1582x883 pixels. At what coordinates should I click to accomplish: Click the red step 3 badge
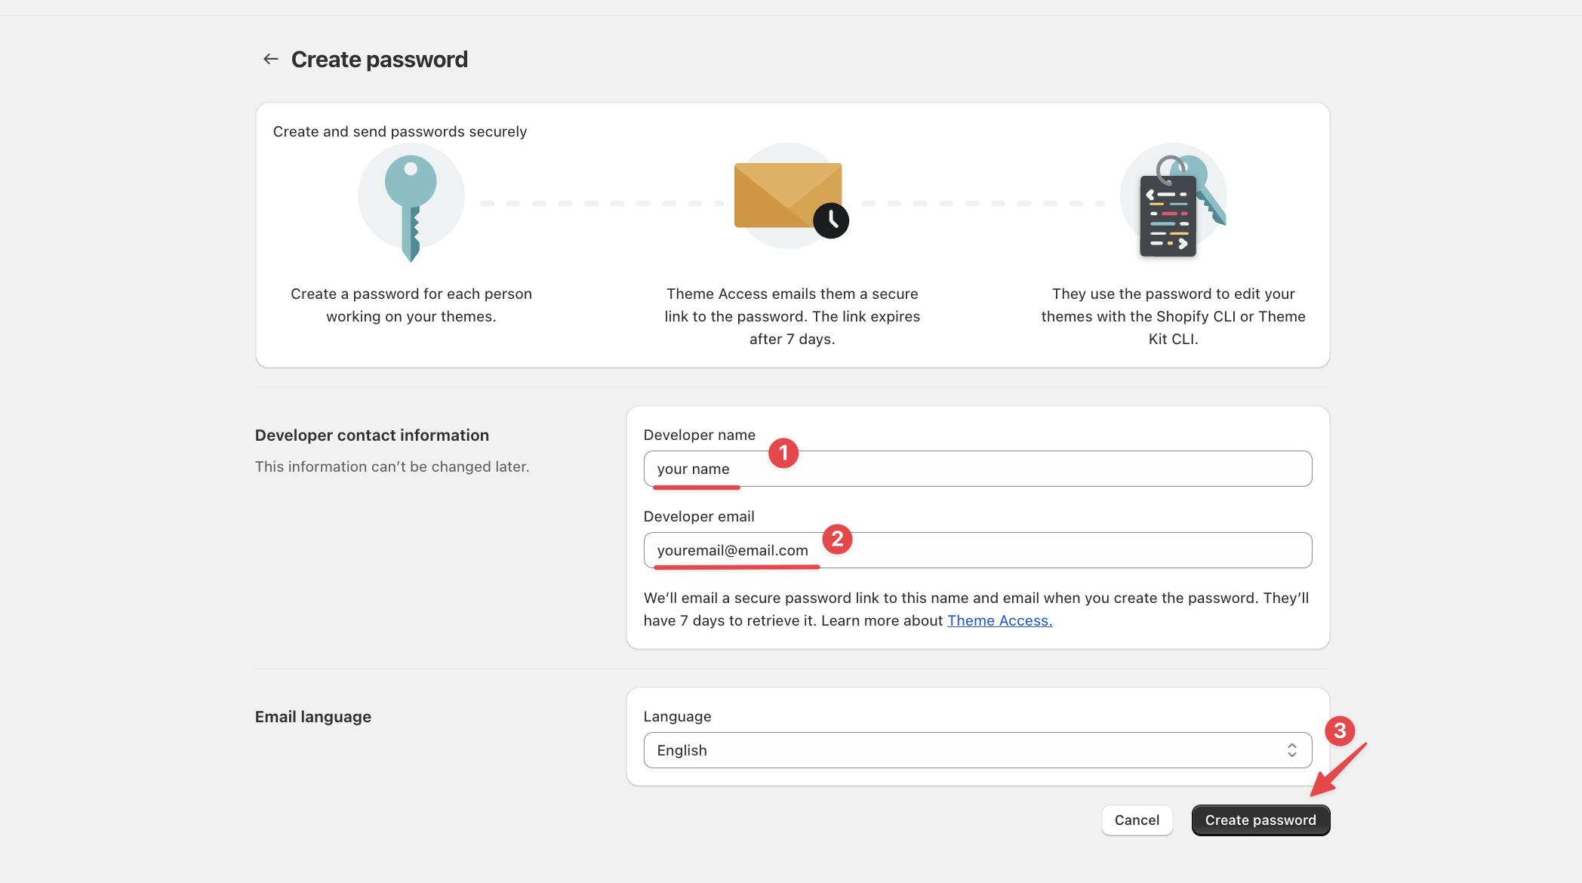1341,732
